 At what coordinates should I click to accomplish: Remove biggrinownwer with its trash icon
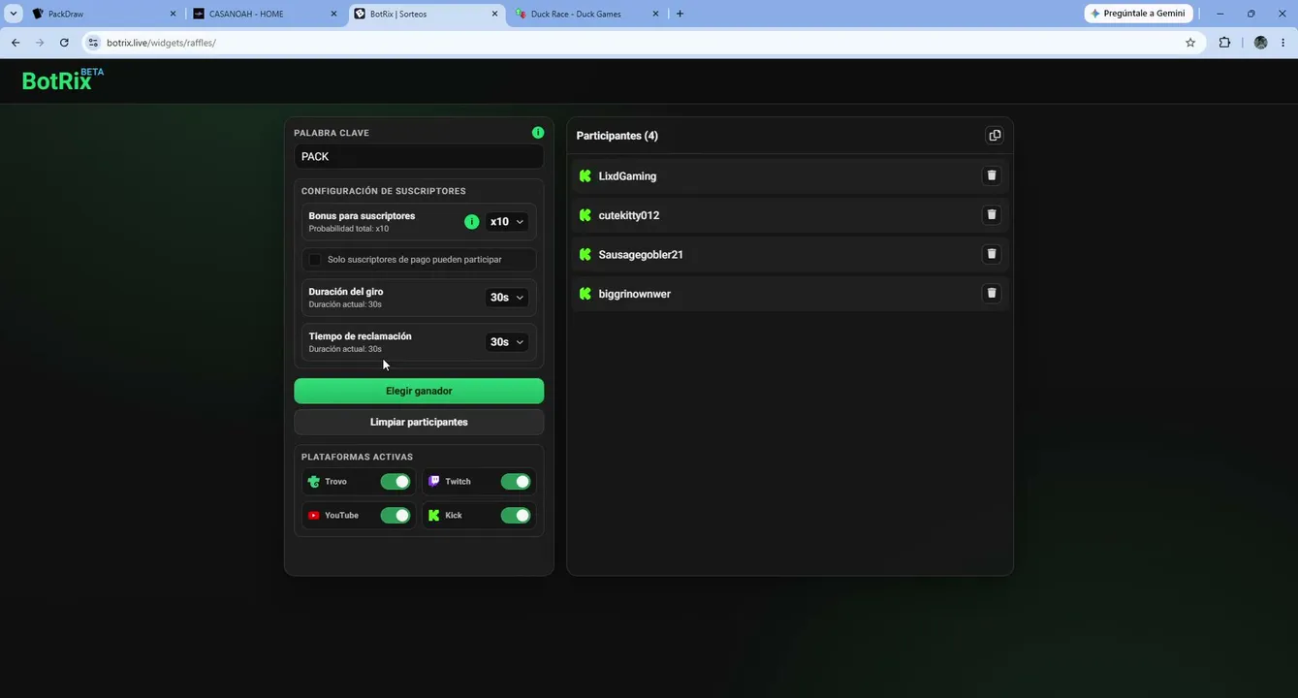[991, 293]
